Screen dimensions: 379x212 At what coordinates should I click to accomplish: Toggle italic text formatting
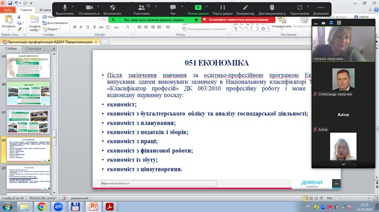point(81,27)
